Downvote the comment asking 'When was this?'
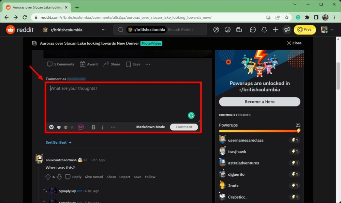Screen dimensions: 341x203 pyautogui.click(x=59, y=177)
